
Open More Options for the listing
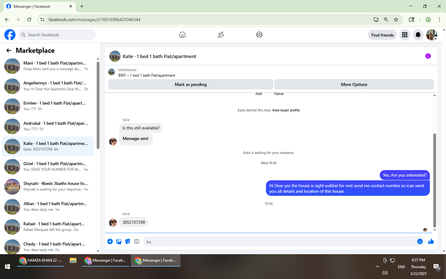(x=354, y=84)
